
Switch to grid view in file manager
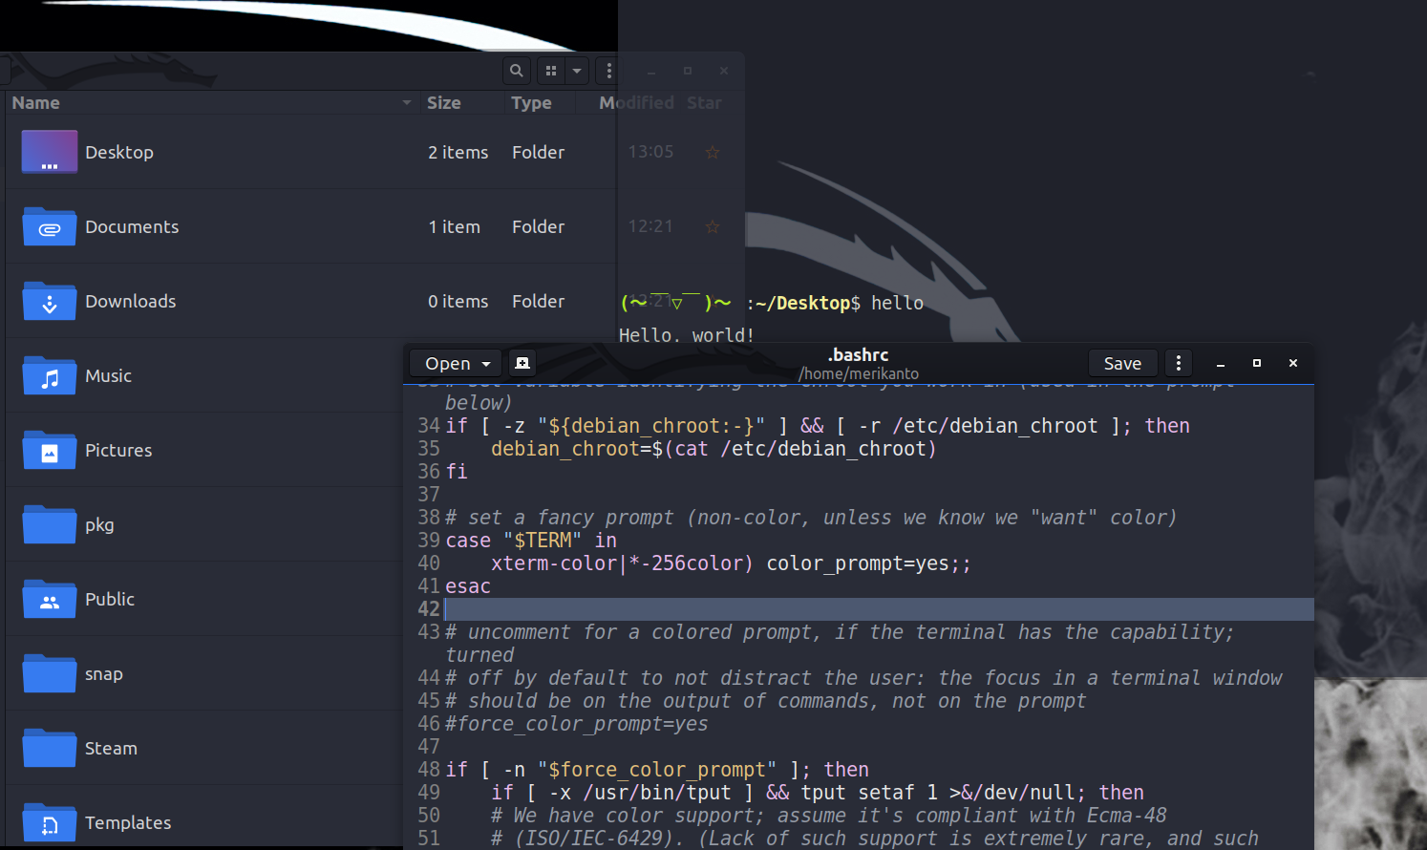point(551,71)
